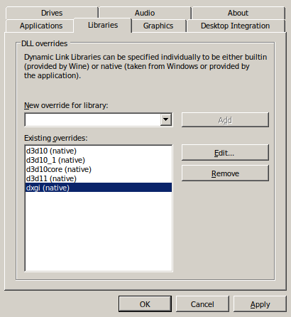The height and width of the screenshot is (317, 291).
Task: Go to the About tab
Action: 238,13
